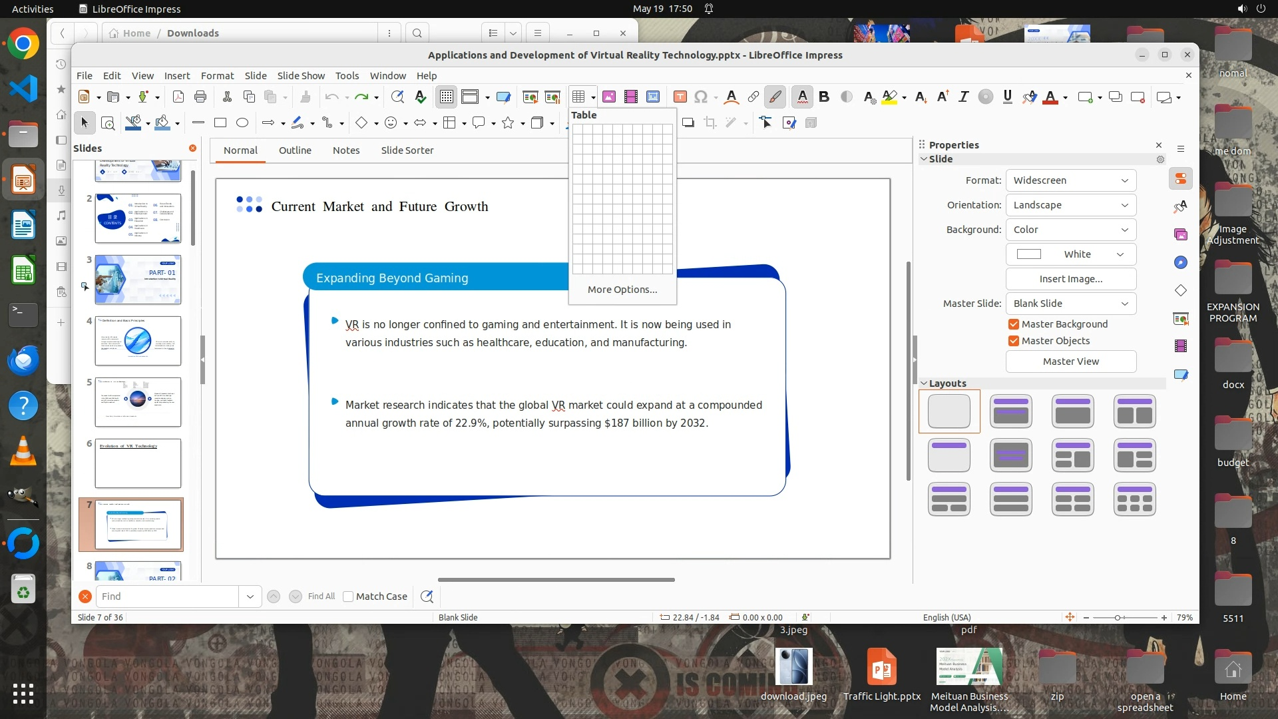Viewport: 1278px width, 719px height.
Task: Click More Options in Table popup
Action: tap(622, 290)
